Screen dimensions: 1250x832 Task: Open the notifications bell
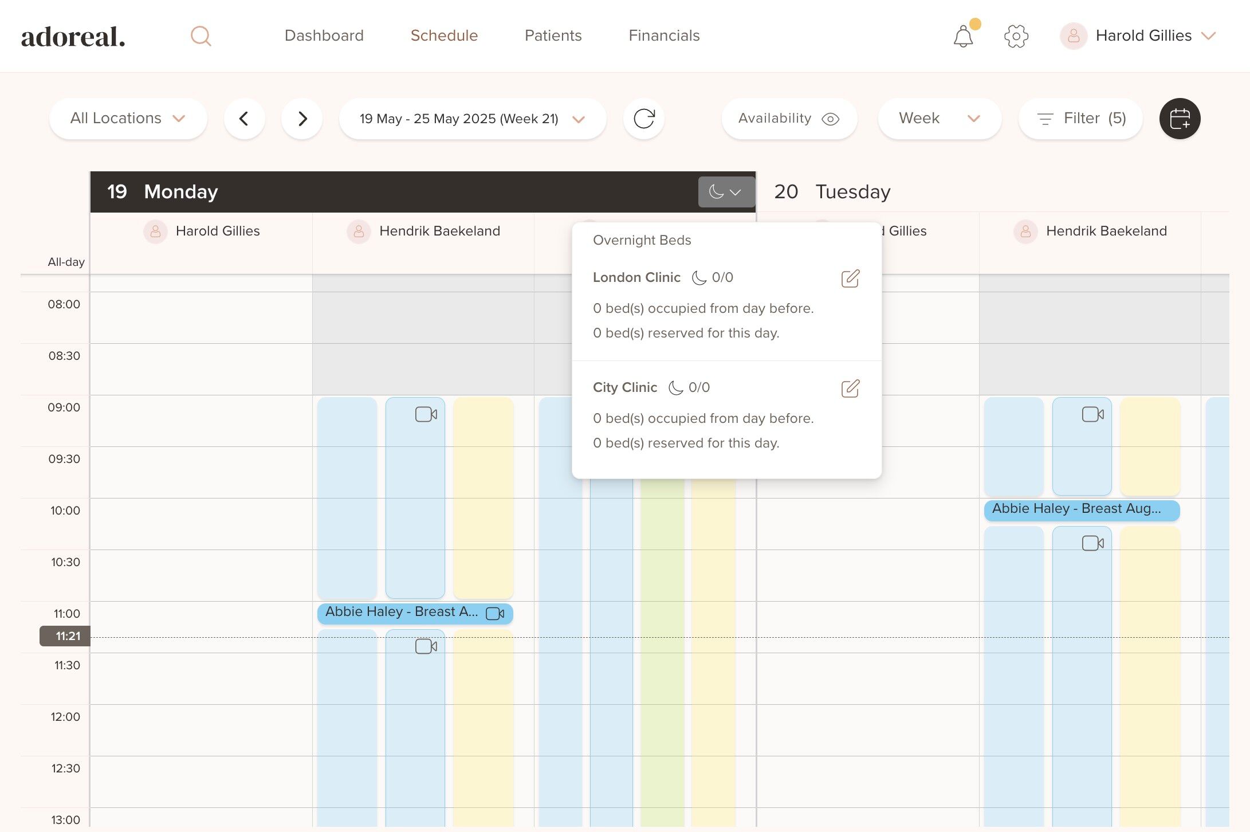[x=963, y=37]
